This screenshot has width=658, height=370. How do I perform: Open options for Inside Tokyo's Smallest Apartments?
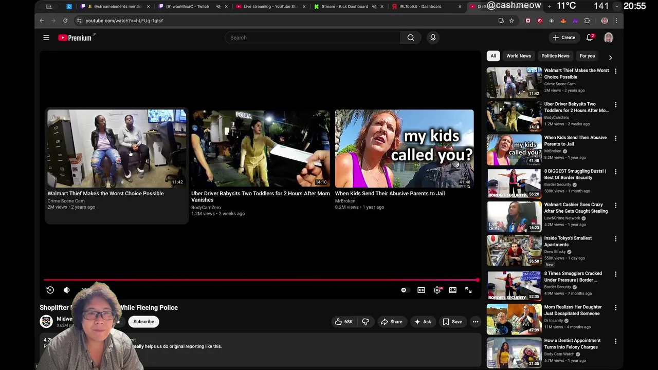[x=615, y=238]
